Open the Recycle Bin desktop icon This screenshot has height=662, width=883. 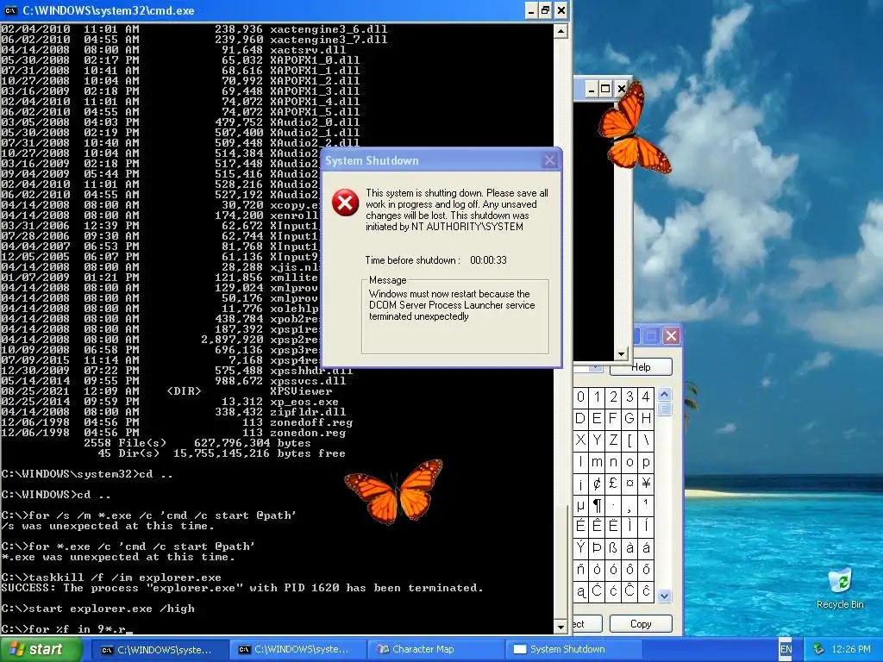pyautogui.click(x=840, y=588)
